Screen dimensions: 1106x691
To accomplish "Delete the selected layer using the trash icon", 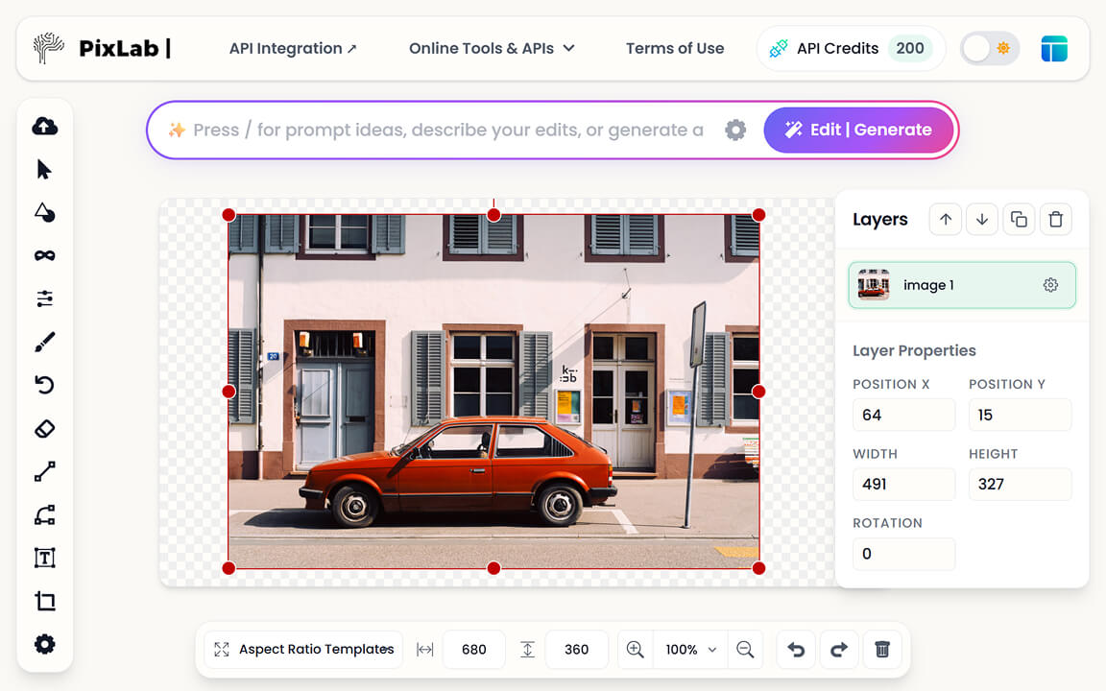I will 1056,219.
